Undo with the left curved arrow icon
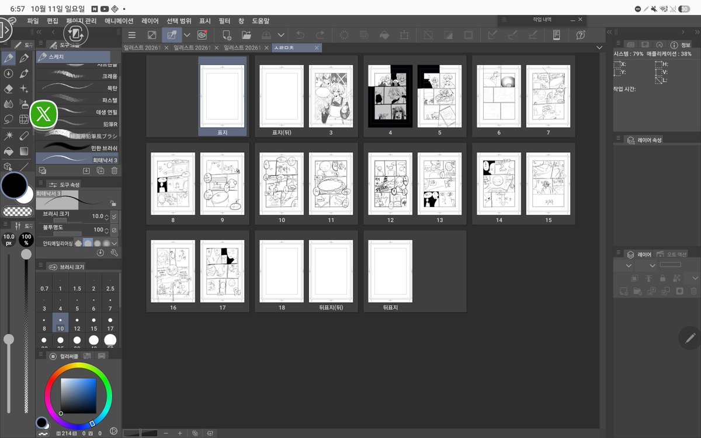The height and width of the screenshot is (438, 701). pos(300,35)
